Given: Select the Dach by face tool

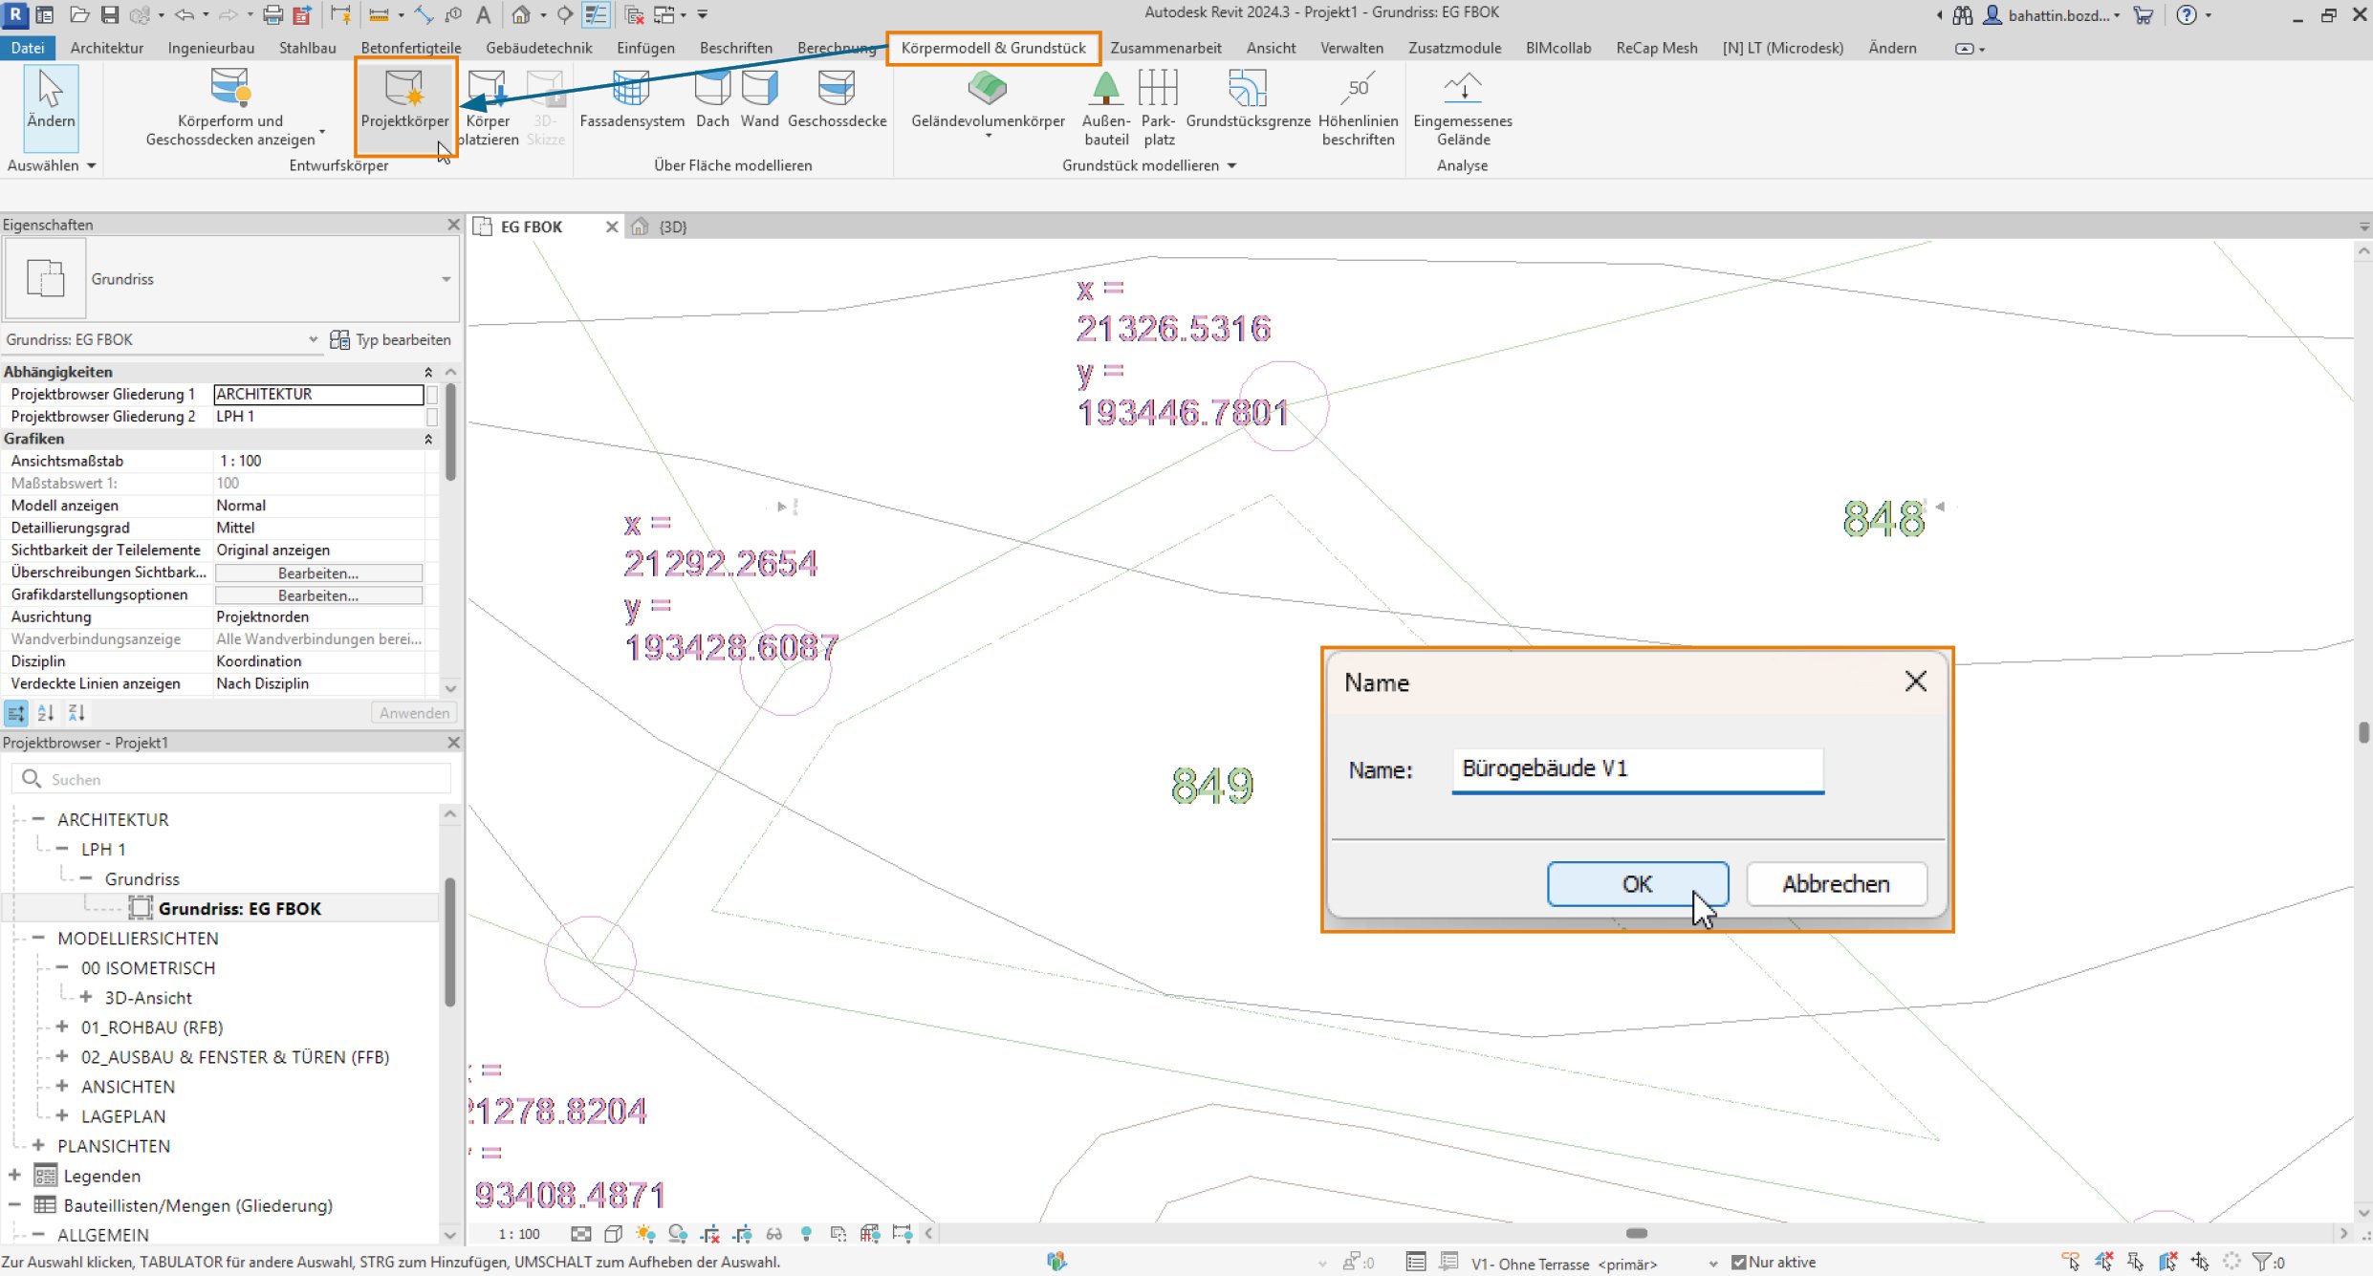Looking at the screenshot, I should point(712,99).
